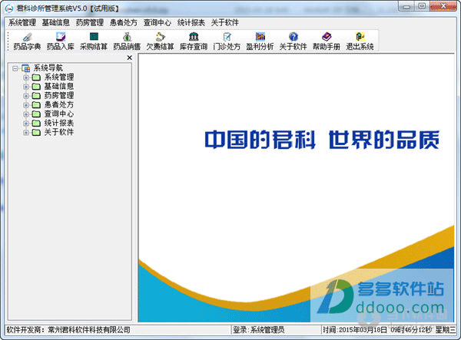This screenshot has width=461, height=340.
Task: Open the 查询中心 menu
Action: [158, 22]
